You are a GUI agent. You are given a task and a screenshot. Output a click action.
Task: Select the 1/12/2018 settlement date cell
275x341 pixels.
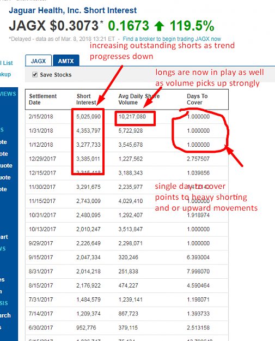(41, 145)
